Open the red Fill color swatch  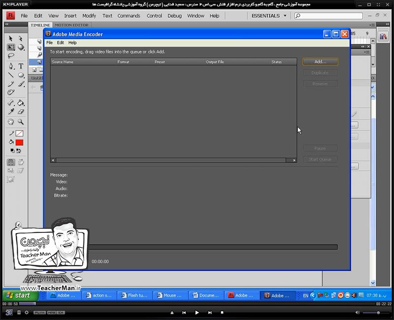19,142
